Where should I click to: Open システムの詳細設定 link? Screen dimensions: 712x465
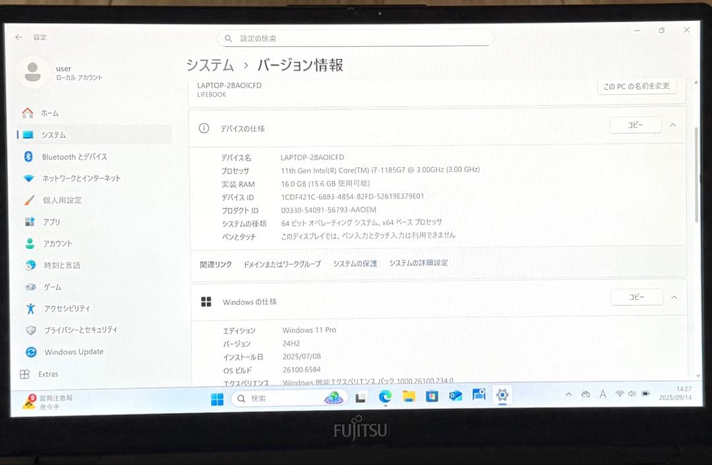click(419, 263)
